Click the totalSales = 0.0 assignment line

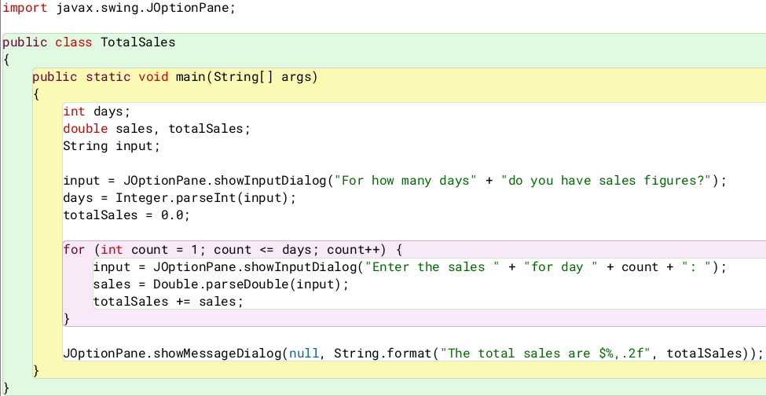pos(126,215)
